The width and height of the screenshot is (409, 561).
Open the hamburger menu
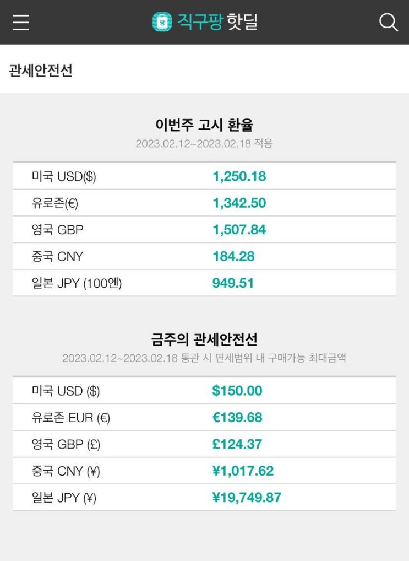pos(21,22)
